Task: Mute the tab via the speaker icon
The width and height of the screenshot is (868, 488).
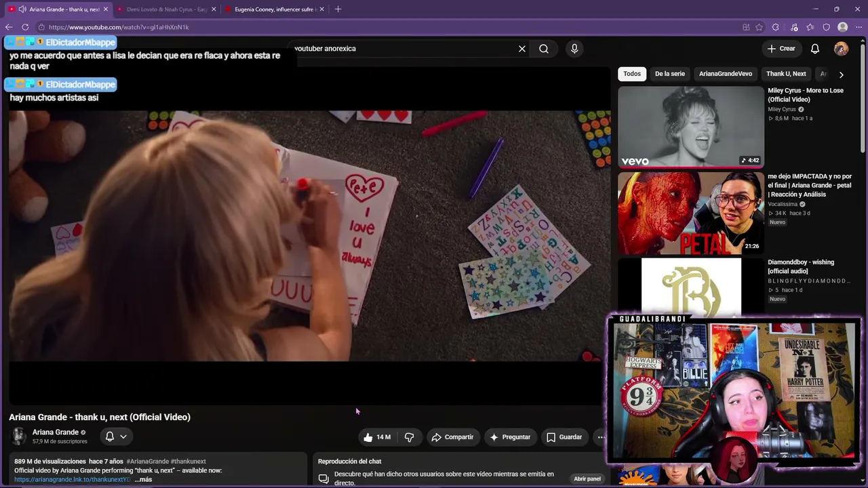Action: pyautogui.click(x=22, y=9)
